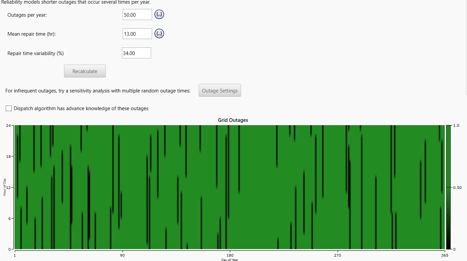Click the 'Outages per year:' label text
Image resolution: width=467 pixels, height=261 pixels.
click(27, 15)
